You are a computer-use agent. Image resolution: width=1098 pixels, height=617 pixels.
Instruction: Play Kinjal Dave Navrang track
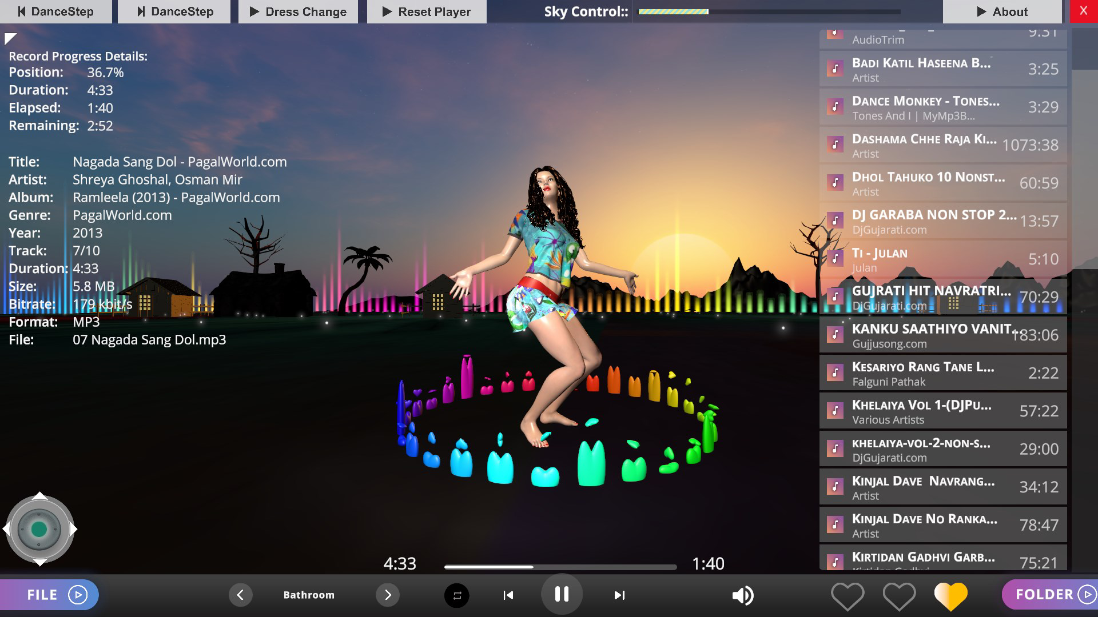[x=943, y=487]
